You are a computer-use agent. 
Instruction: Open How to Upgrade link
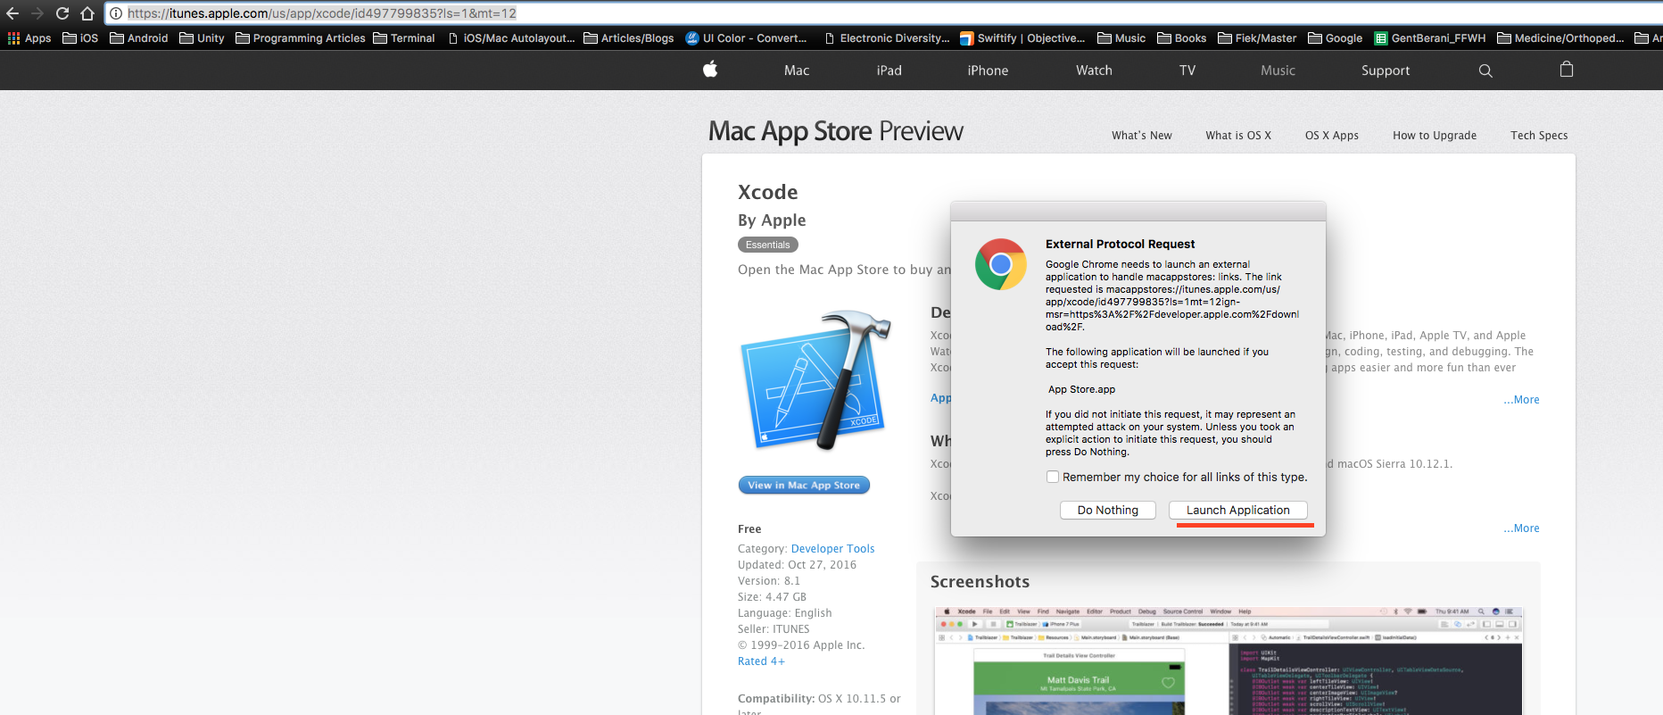[x=1435, y=136]
